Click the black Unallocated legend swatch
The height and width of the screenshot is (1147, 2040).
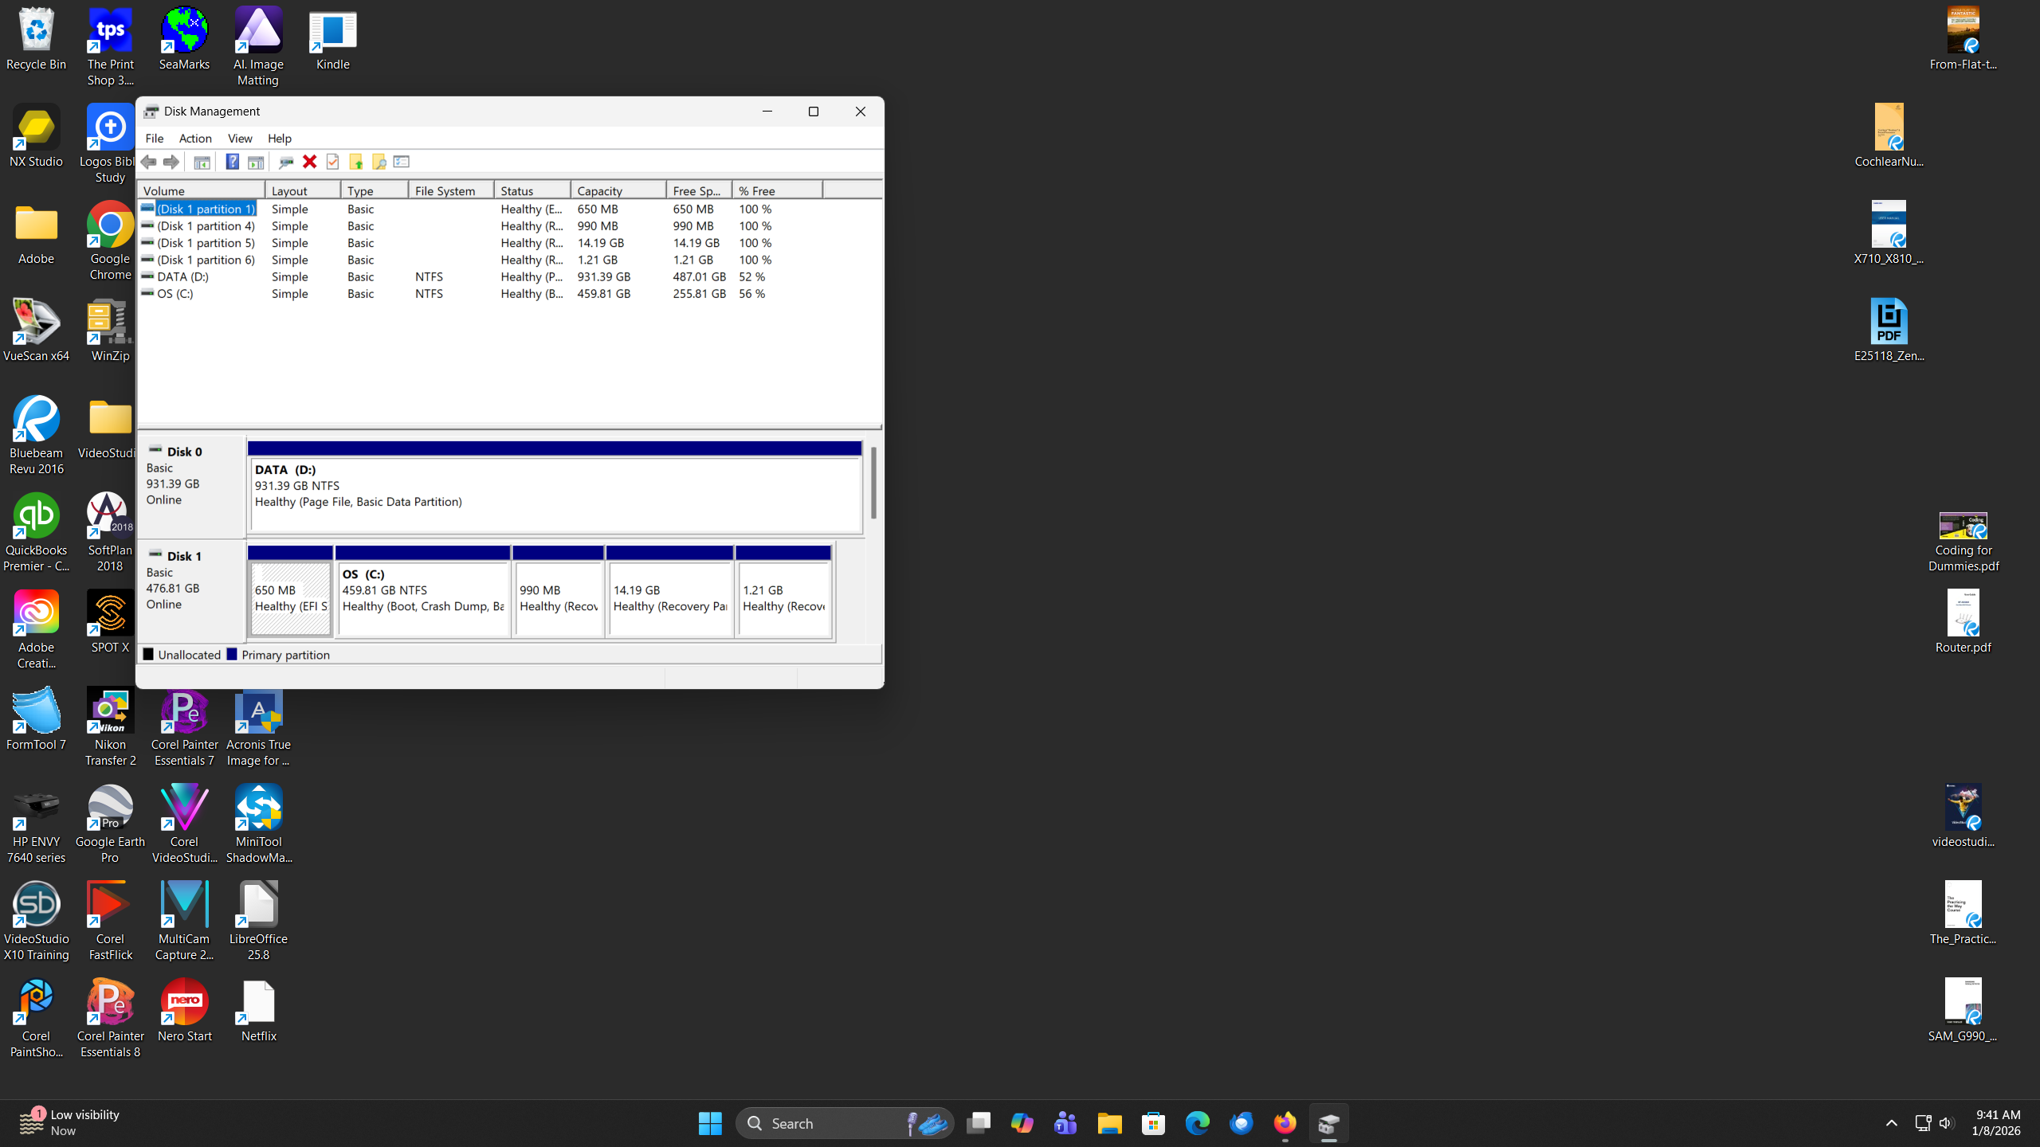(148, 654)
